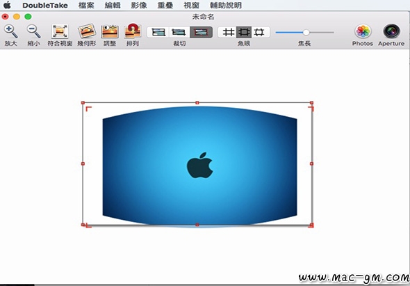Close the 未命名 window with red button

point(5,17)
